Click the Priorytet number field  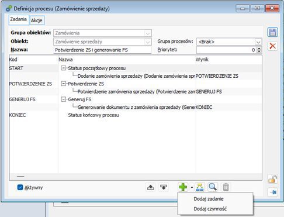click(226, 50)
